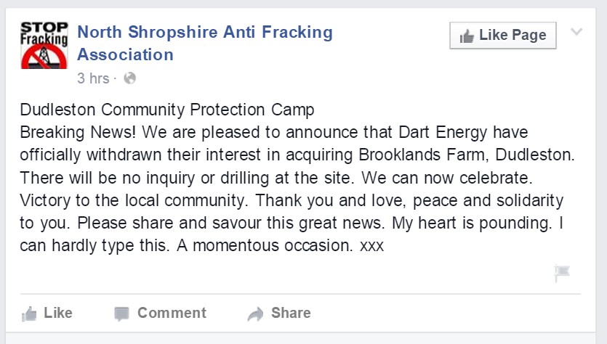The height and width of the screenshot is (344, 607).
Task: Click the Stop Fracking page profile picture
Action: click(x=44, y=45)
